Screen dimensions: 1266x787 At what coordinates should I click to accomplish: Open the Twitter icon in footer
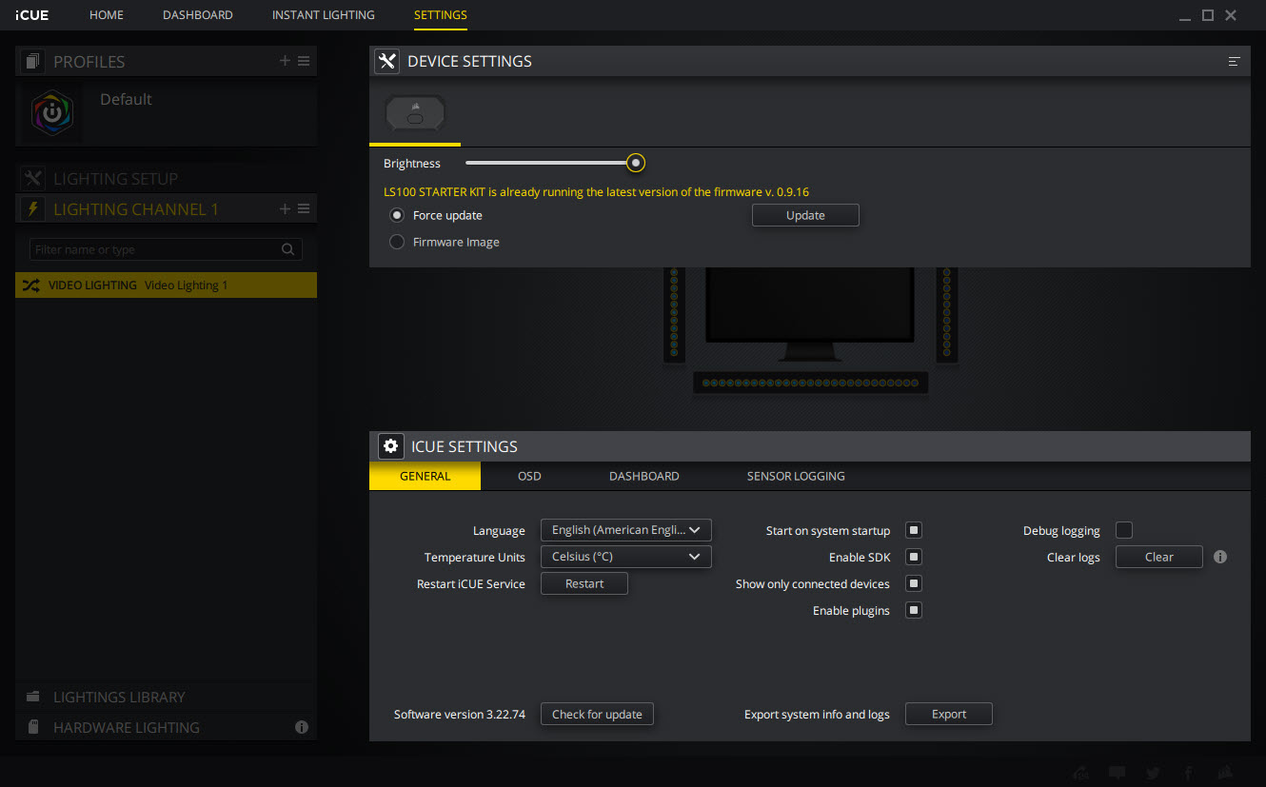click(1154, 773)
